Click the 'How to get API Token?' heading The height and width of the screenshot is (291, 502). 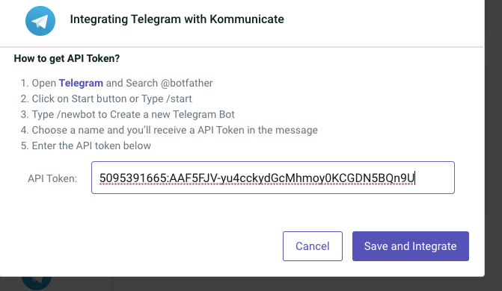67,58
